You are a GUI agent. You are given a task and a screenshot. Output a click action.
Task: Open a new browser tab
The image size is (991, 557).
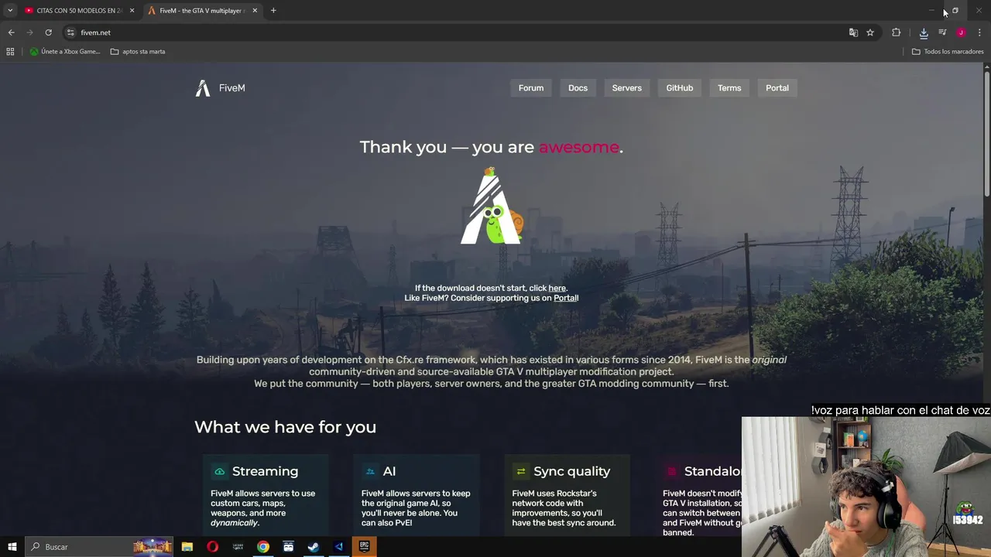273,11
